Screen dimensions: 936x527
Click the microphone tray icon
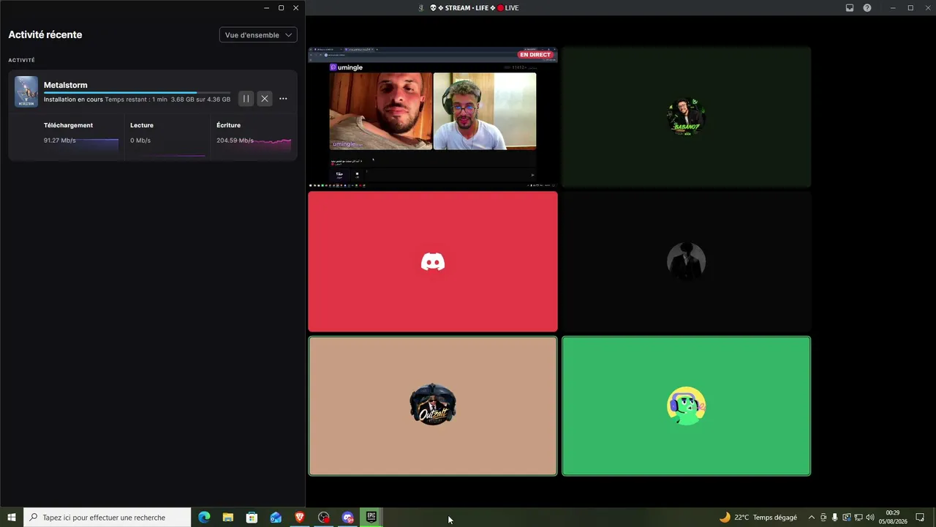coord(835,517)
